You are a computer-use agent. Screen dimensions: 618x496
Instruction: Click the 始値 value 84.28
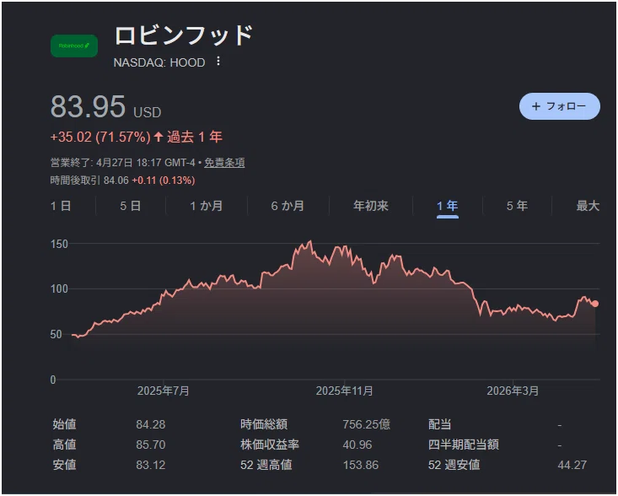point(151,424)
